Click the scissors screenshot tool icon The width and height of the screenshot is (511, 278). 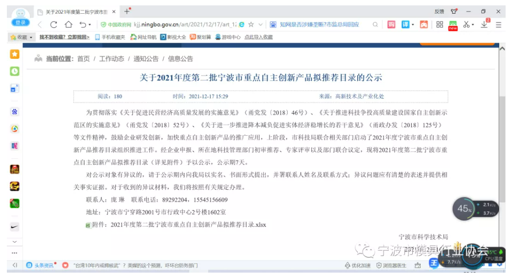[466, 25]
